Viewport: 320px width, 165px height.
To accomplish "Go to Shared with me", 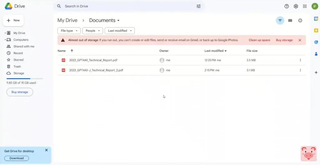I will pos(24,46).
